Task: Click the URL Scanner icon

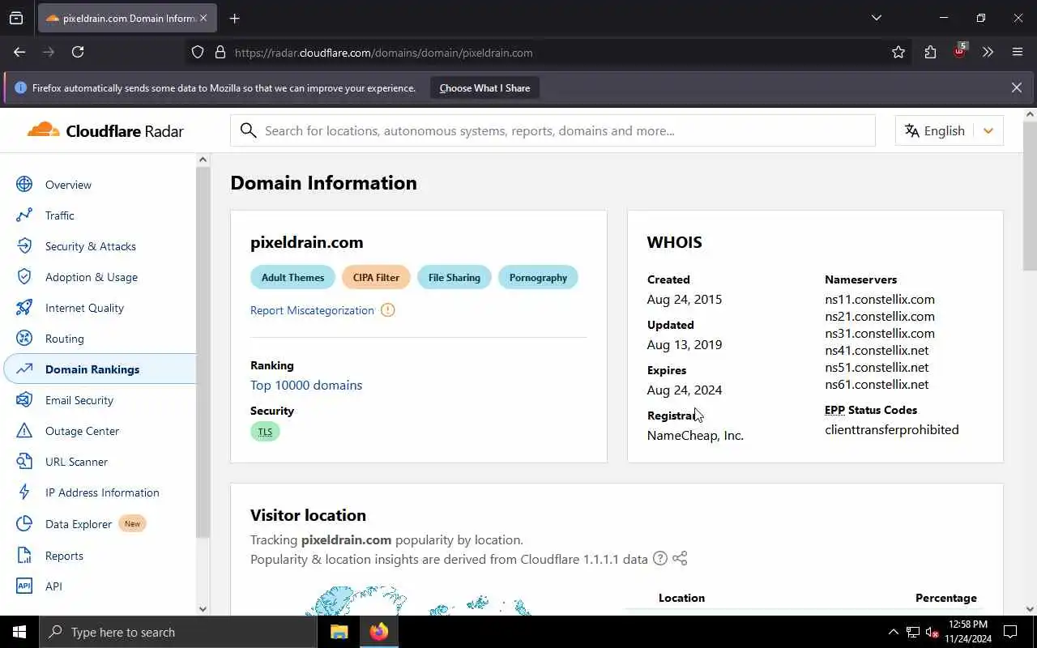Action: [24, 462]
